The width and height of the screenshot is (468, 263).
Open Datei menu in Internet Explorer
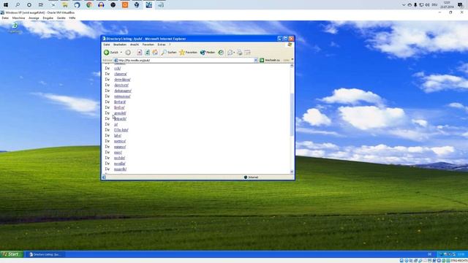107,45
